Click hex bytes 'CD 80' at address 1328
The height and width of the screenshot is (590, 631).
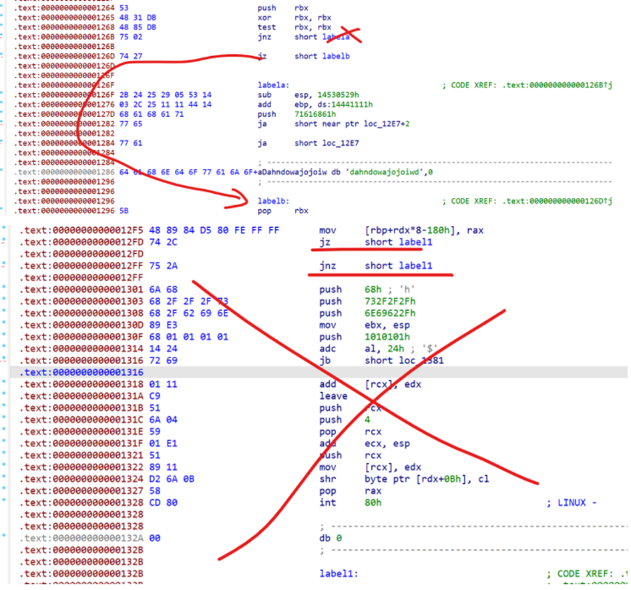(x=163, y=502)
